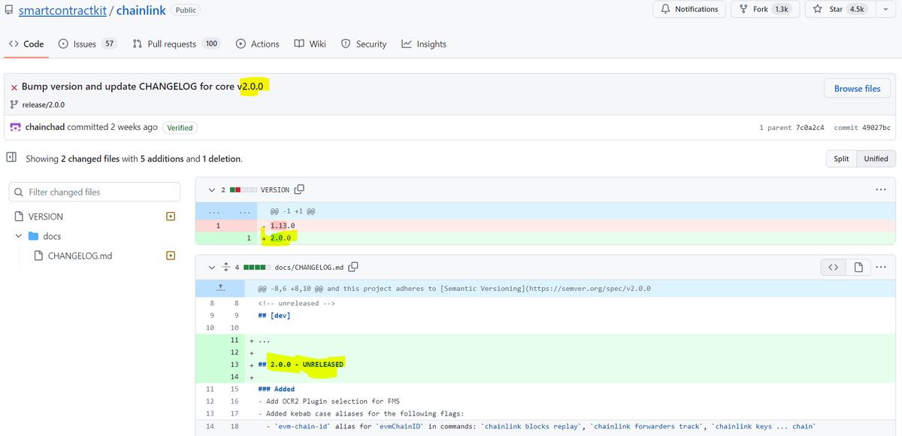Click the modified marker icon beside VERSION

[171, 216]
